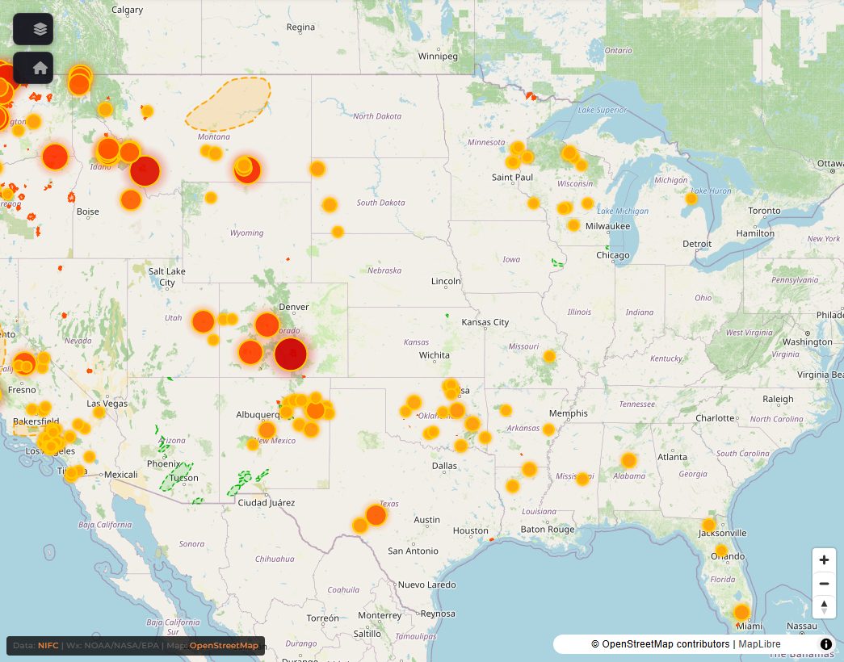Click the green dashed outline in eastern Iowa
Image resolution: width=844 pixels, height=662 pixels.
(x=557, y=263)
